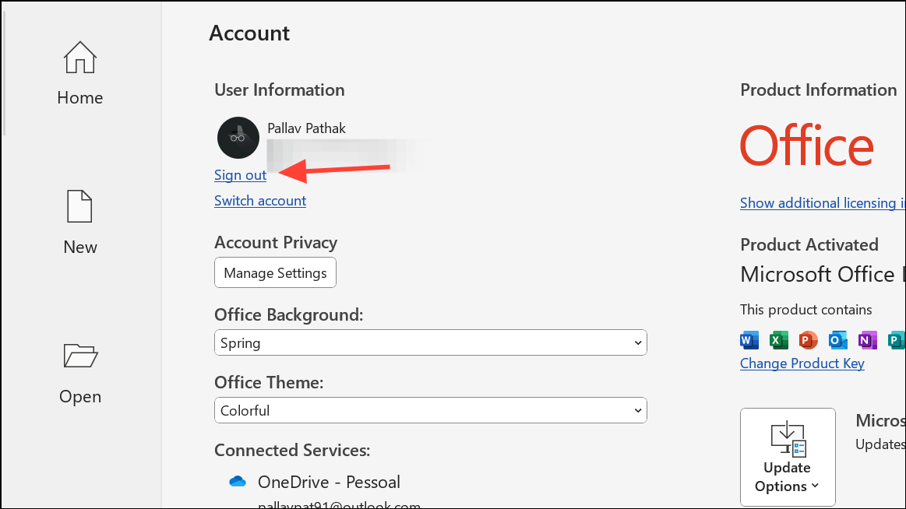Image resolution: width=906 pixels, height=509 pixels.
Task: Click the Product Activated heading
Action: [809, 244]
